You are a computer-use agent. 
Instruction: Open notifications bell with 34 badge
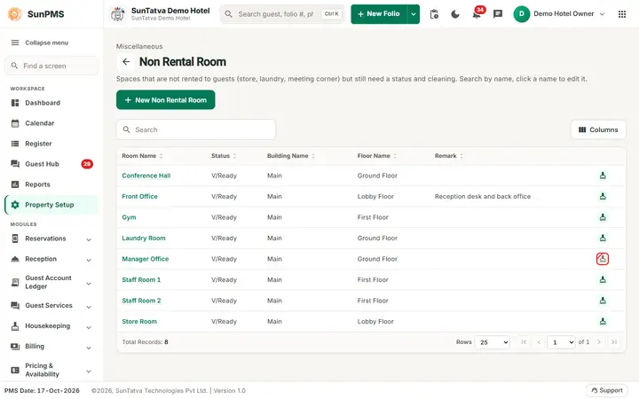pos(477,14)
